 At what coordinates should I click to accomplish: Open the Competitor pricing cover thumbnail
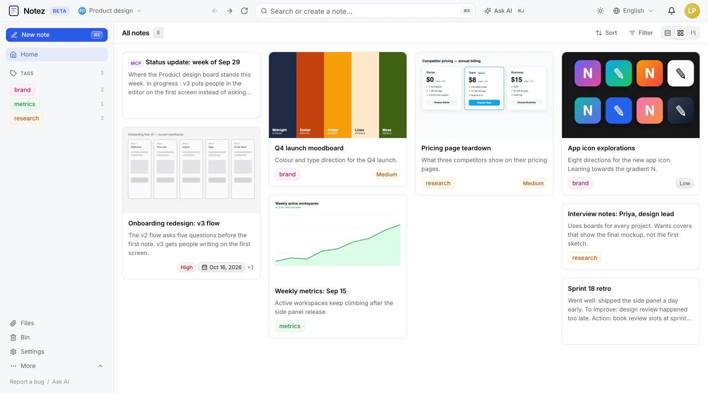(x=484, y=95)
